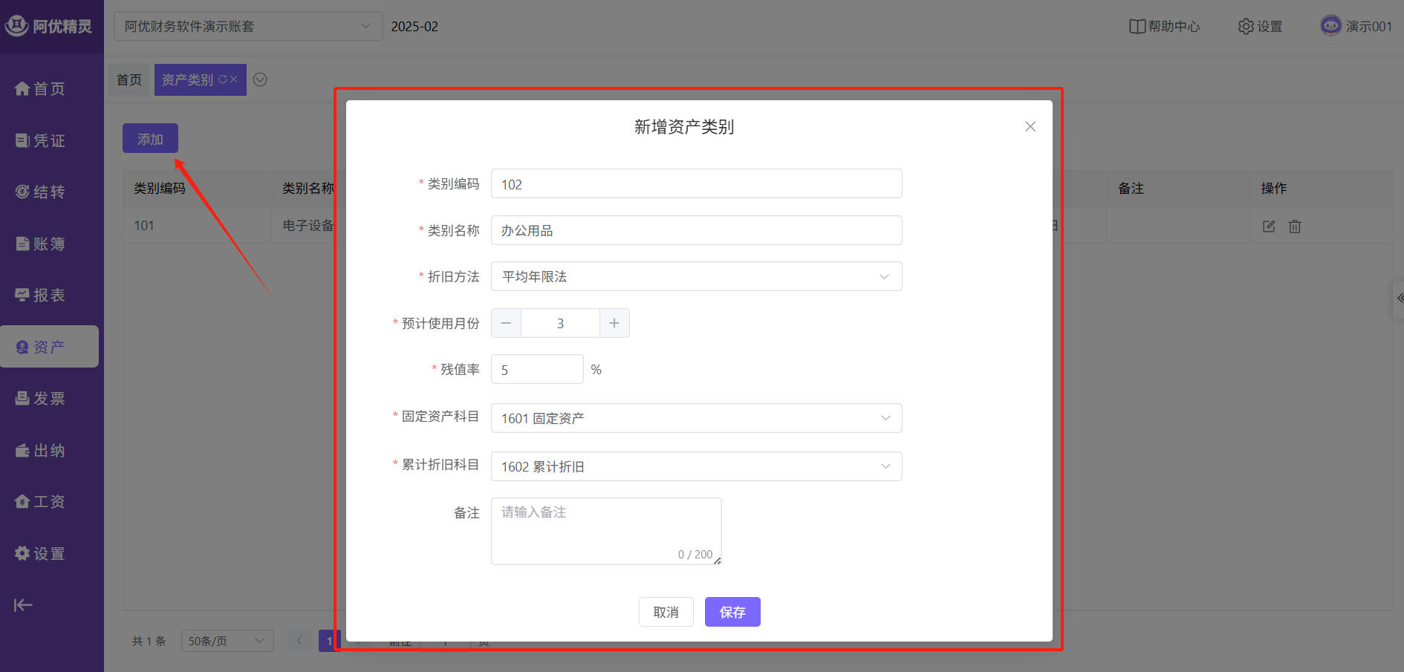Viewport: 1404px width, 672px height.
Task: Switch to the 首页 tab
Action: click(x=129, y=79)
